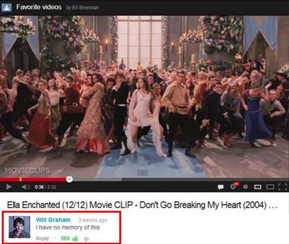Click the red progress bar scrubber handle

coord(69,179)
